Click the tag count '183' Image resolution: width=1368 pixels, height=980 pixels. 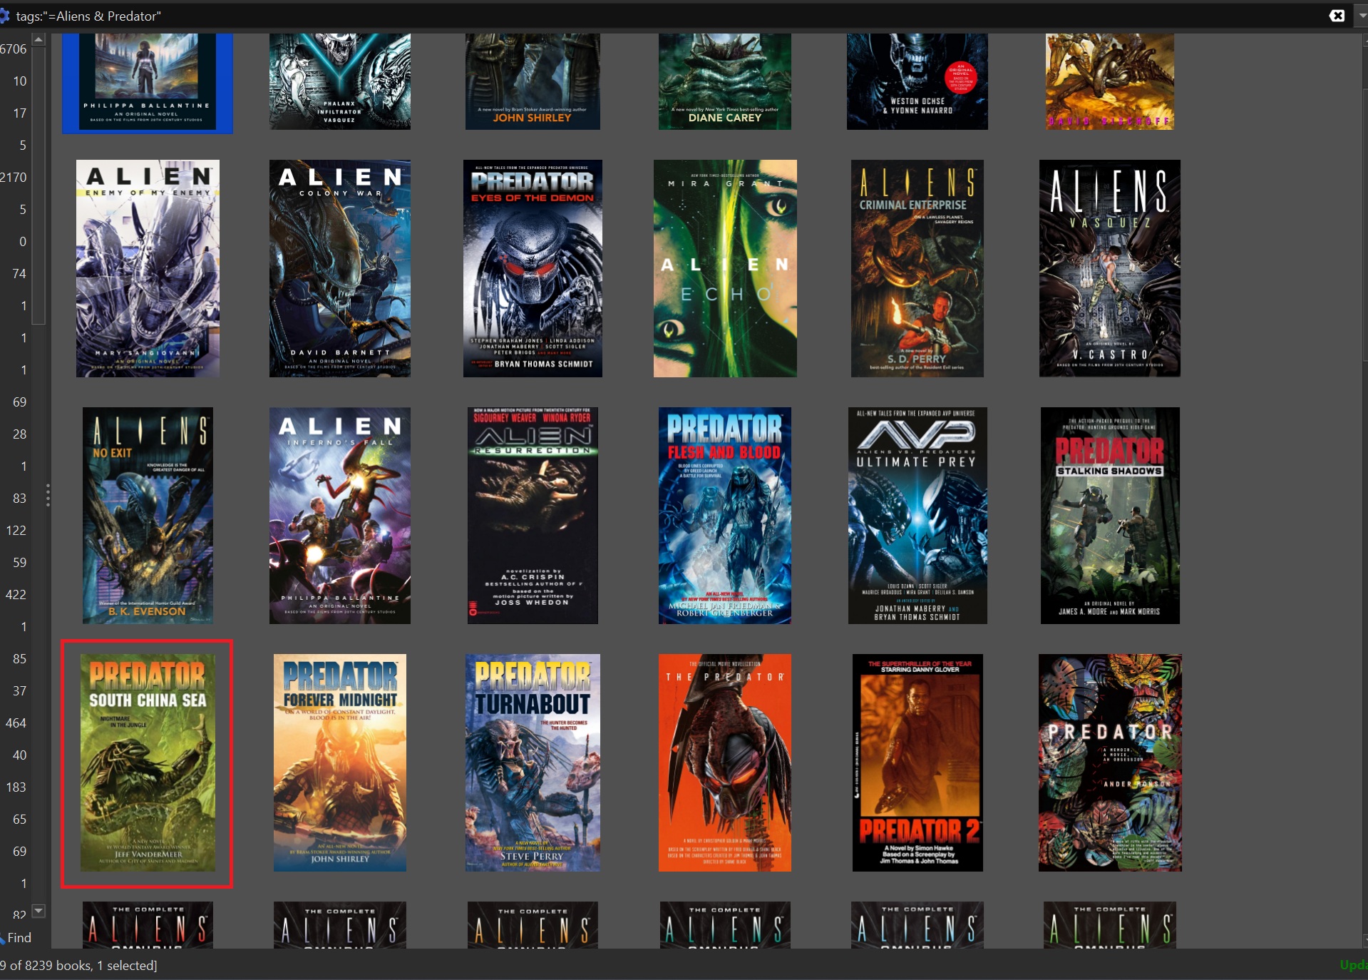[16, 787]
